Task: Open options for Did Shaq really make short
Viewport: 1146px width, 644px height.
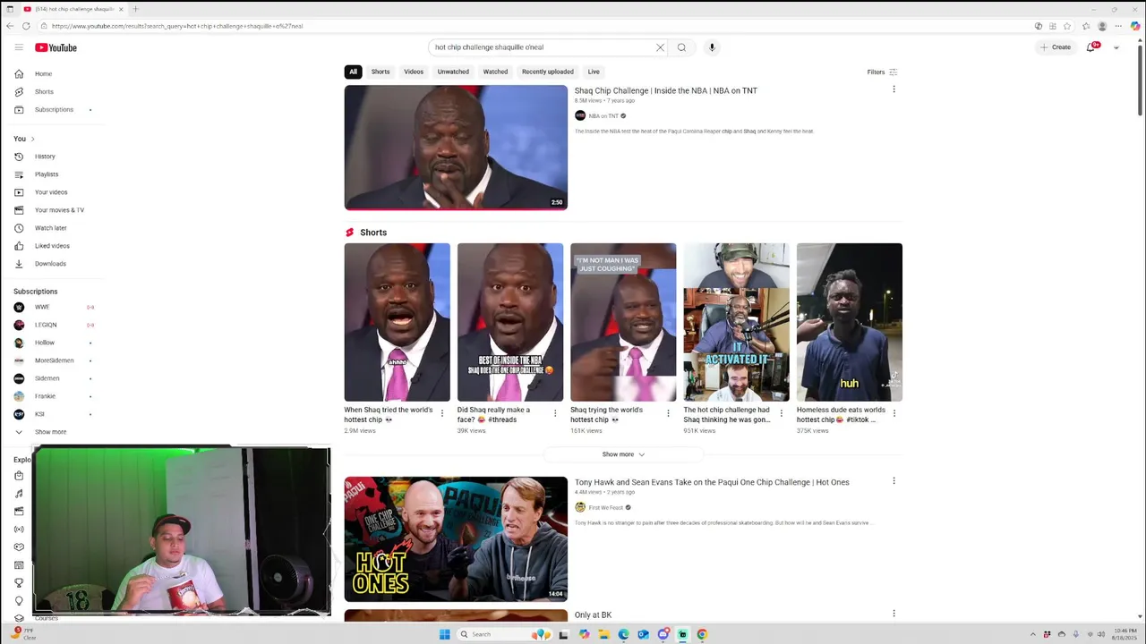Action: coord(555,413)
